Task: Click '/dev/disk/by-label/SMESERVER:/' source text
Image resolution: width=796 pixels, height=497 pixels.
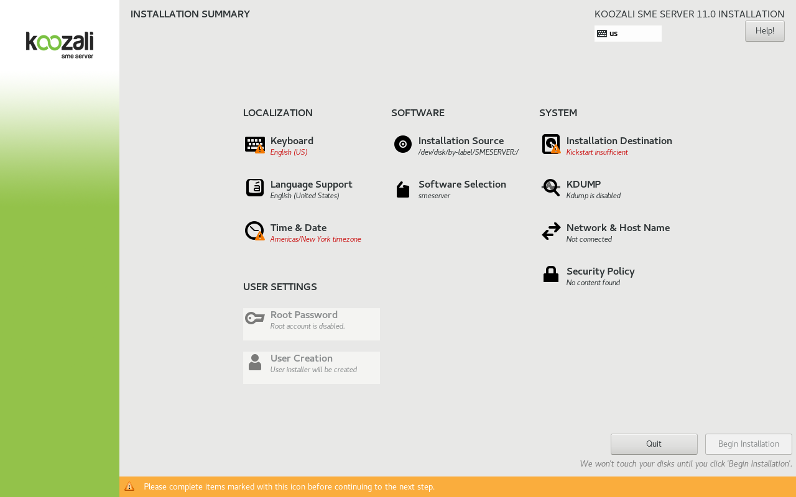Action: click(x=468, y=152)
